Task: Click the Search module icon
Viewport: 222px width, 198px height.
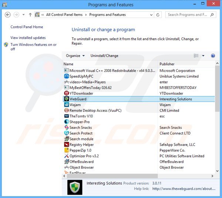Action: (x=66, y=139)
